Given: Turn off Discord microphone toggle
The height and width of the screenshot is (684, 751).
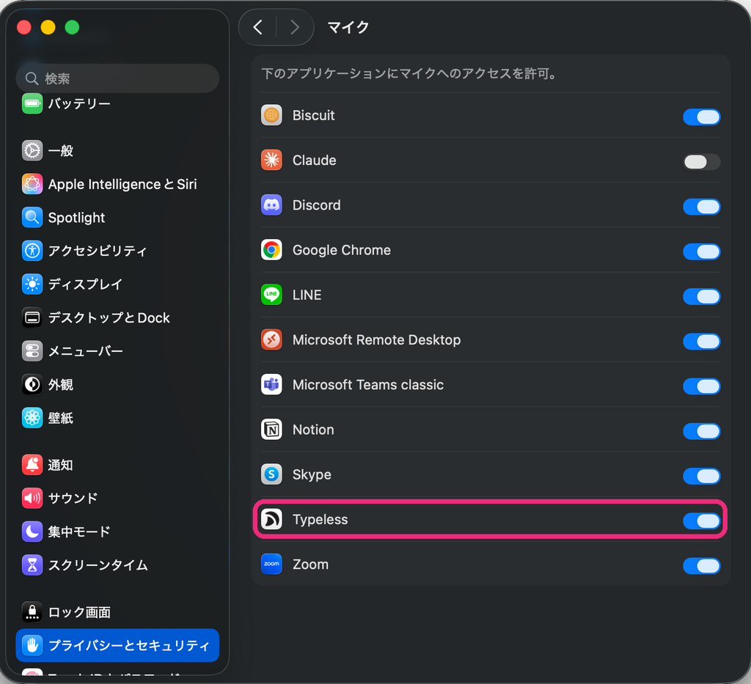Looking at the screenshot, I should [x=702, y=207].
